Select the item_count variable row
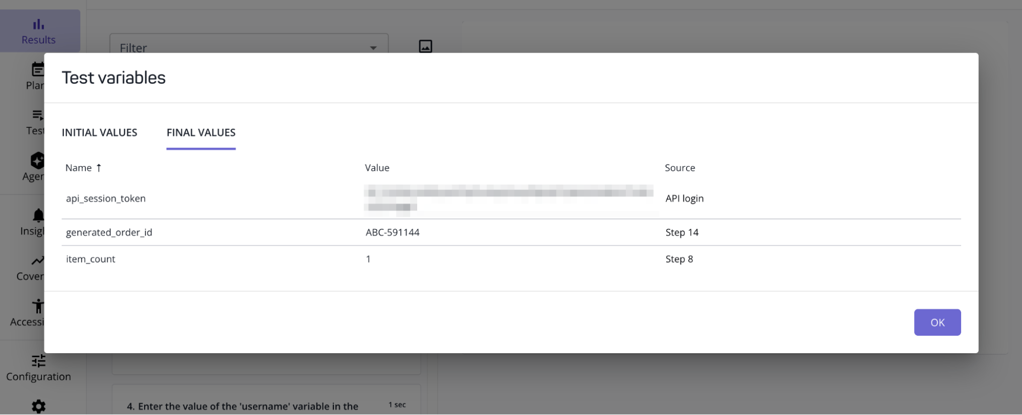The height and width of the screenshot is (415, 1022). pos(90,259)
